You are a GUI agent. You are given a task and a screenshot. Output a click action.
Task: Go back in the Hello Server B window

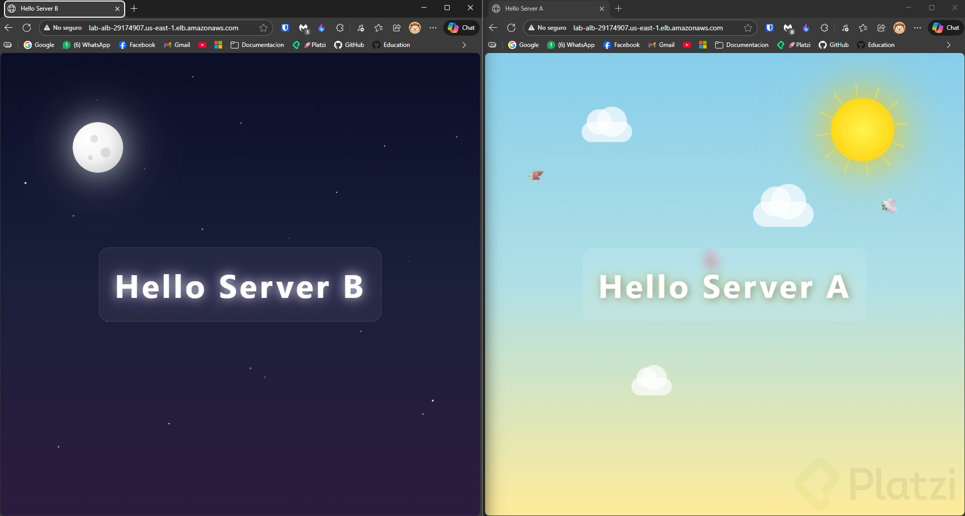(x=9, y=28)
